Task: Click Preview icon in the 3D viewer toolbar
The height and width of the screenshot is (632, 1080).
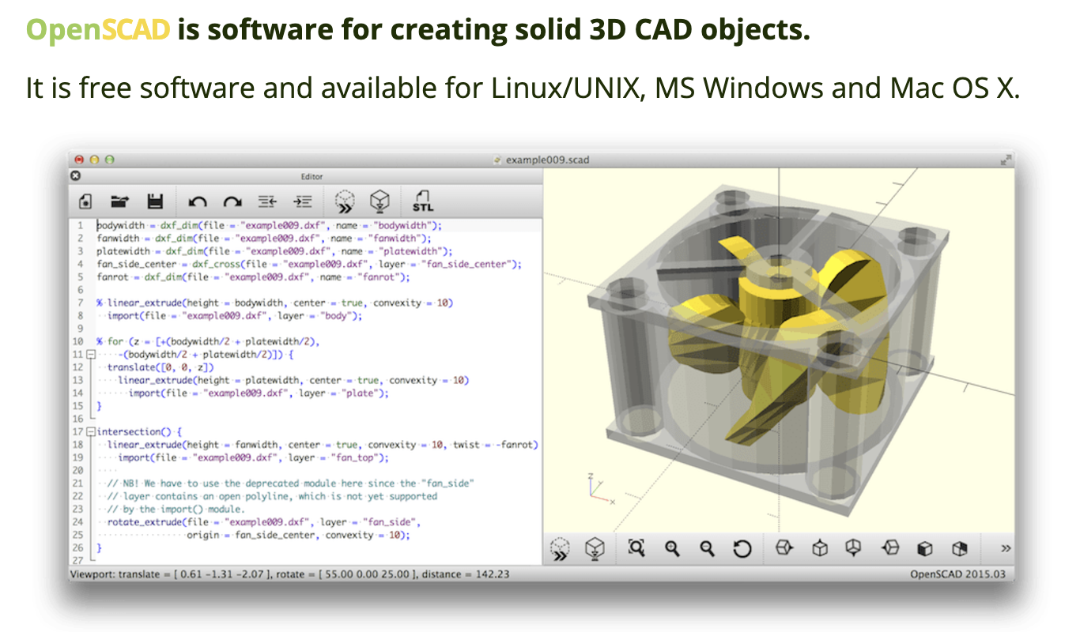Action: [x=561, y=548]
